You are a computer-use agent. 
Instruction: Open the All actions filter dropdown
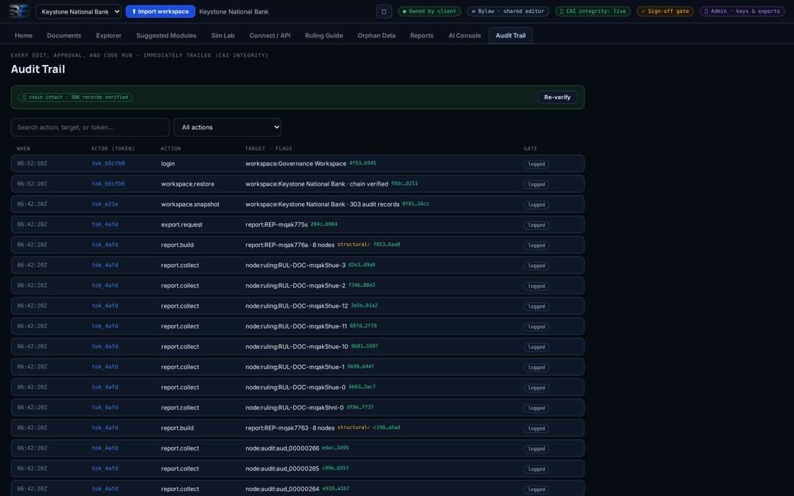(227, 127)
